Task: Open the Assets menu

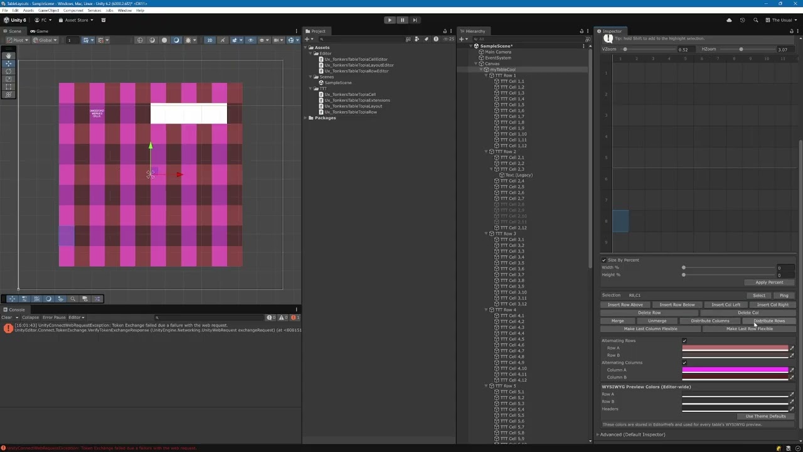Action: click(28, 11)
